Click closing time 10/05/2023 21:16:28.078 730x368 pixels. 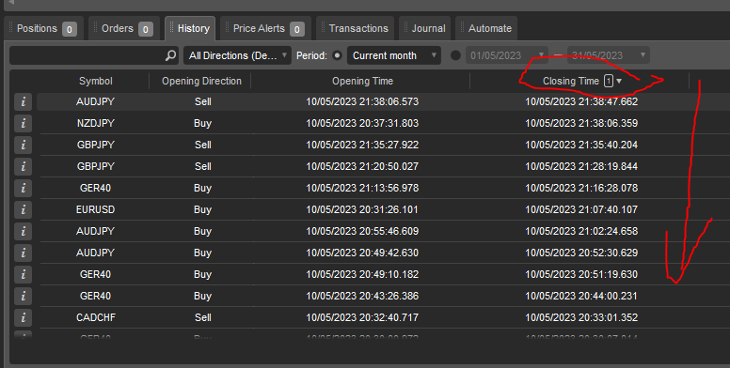[x=581, y=188]
